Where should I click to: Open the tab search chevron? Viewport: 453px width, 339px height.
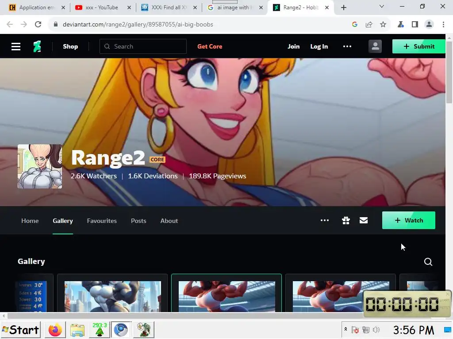(x=382, y=6)
